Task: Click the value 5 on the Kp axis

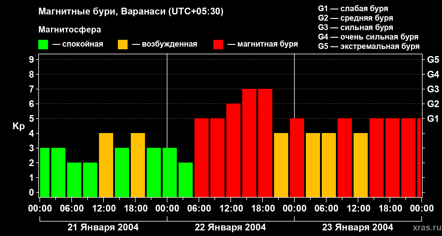Action: pos(32,119)
